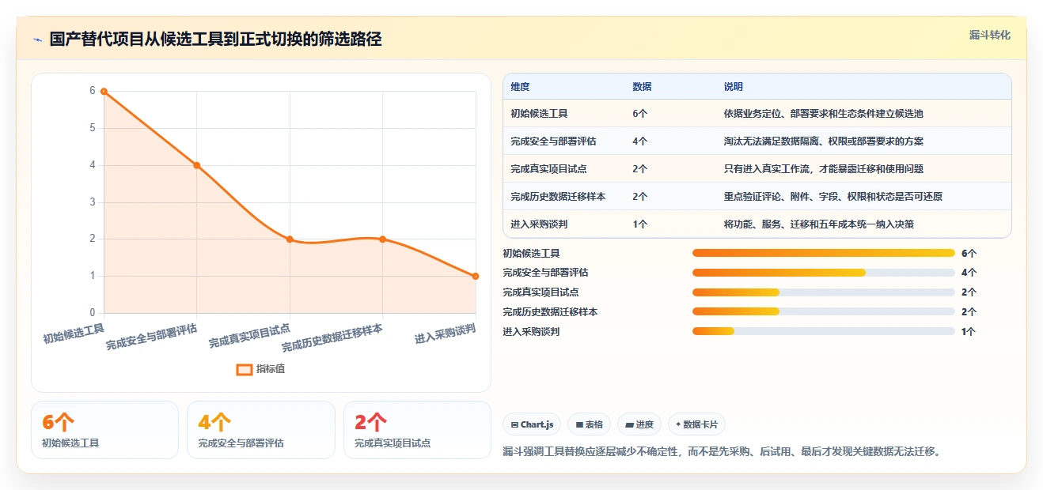The width and height of the screenshot is (1043, 490).
Task: Click the chart point for 初始候选工具
Action: (104, 92)
